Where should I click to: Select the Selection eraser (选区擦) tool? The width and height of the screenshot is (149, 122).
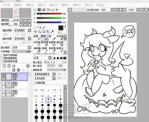point(60,44)
